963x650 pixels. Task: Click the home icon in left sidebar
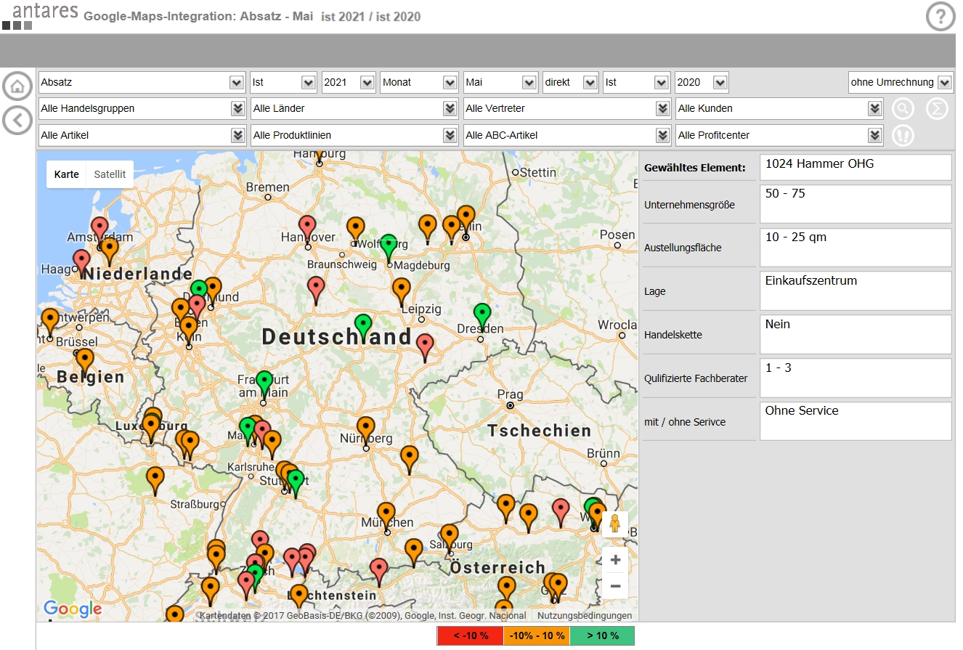point(17,86)
